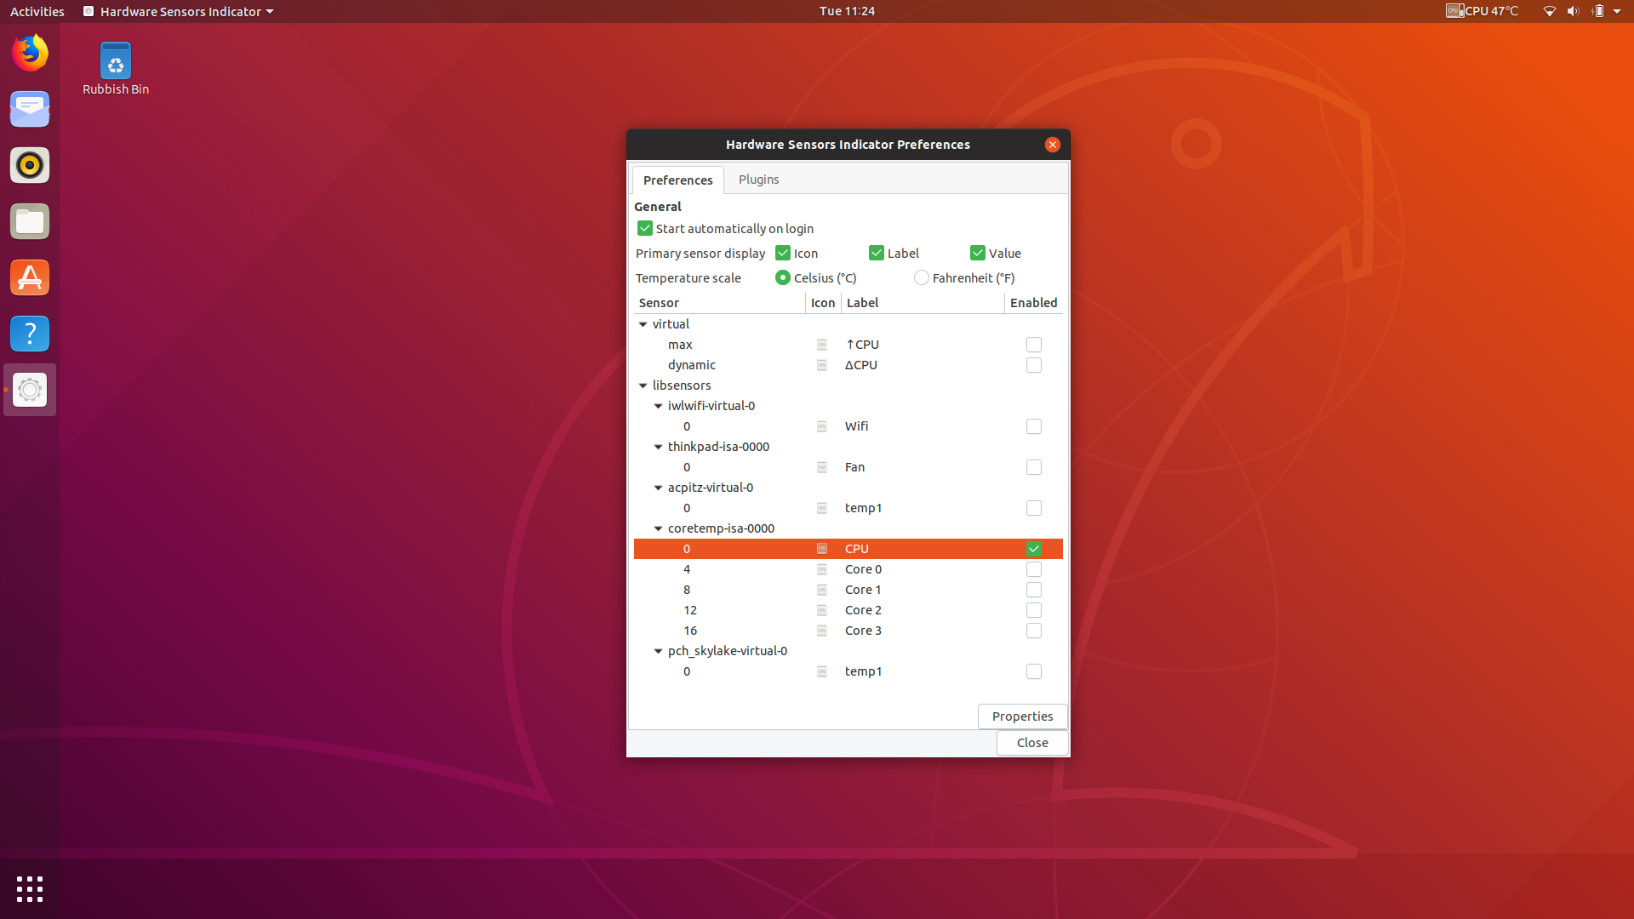Open the Hardware Sensors Indicator menu
1634x919 pixels.
pyautogui.click(x=177, y=11)
